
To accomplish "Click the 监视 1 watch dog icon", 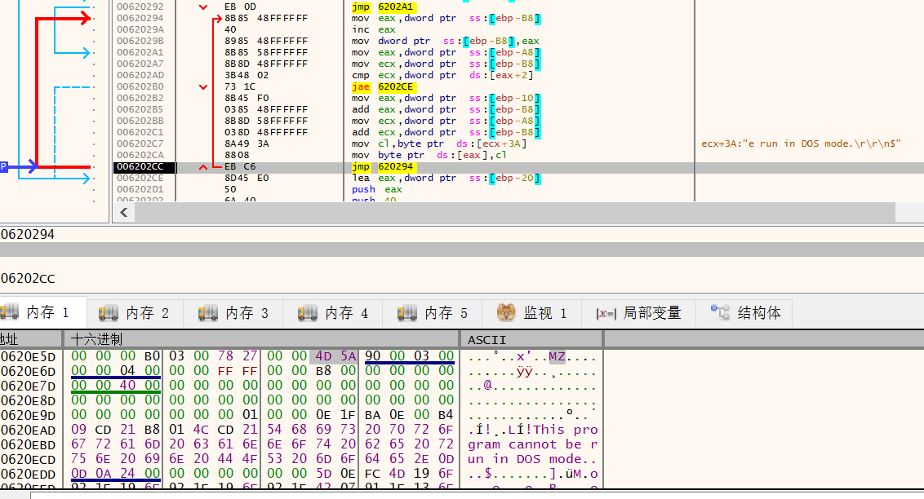I will (x=505, y=312).
